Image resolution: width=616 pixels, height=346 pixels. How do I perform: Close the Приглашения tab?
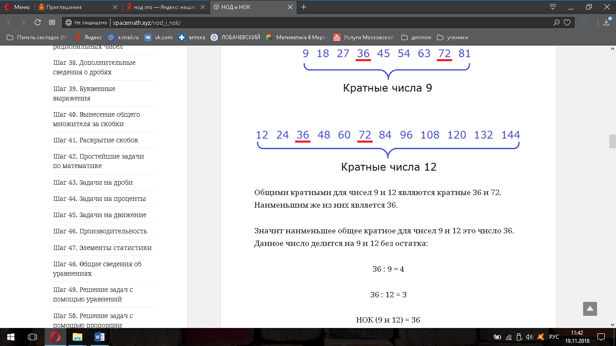click(115, 7)
